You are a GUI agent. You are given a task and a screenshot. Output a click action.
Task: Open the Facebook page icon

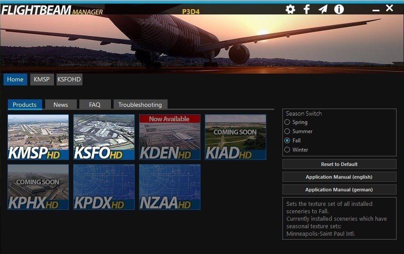[x=307, y=9]
